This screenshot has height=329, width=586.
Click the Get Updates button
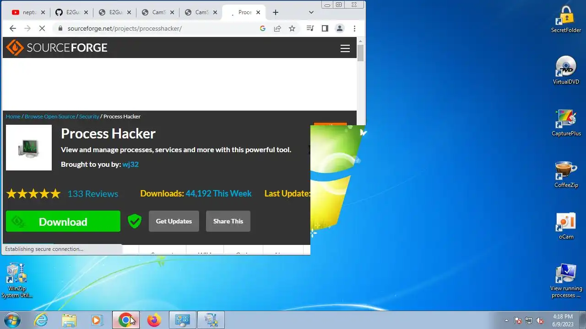tap(174, 221)
